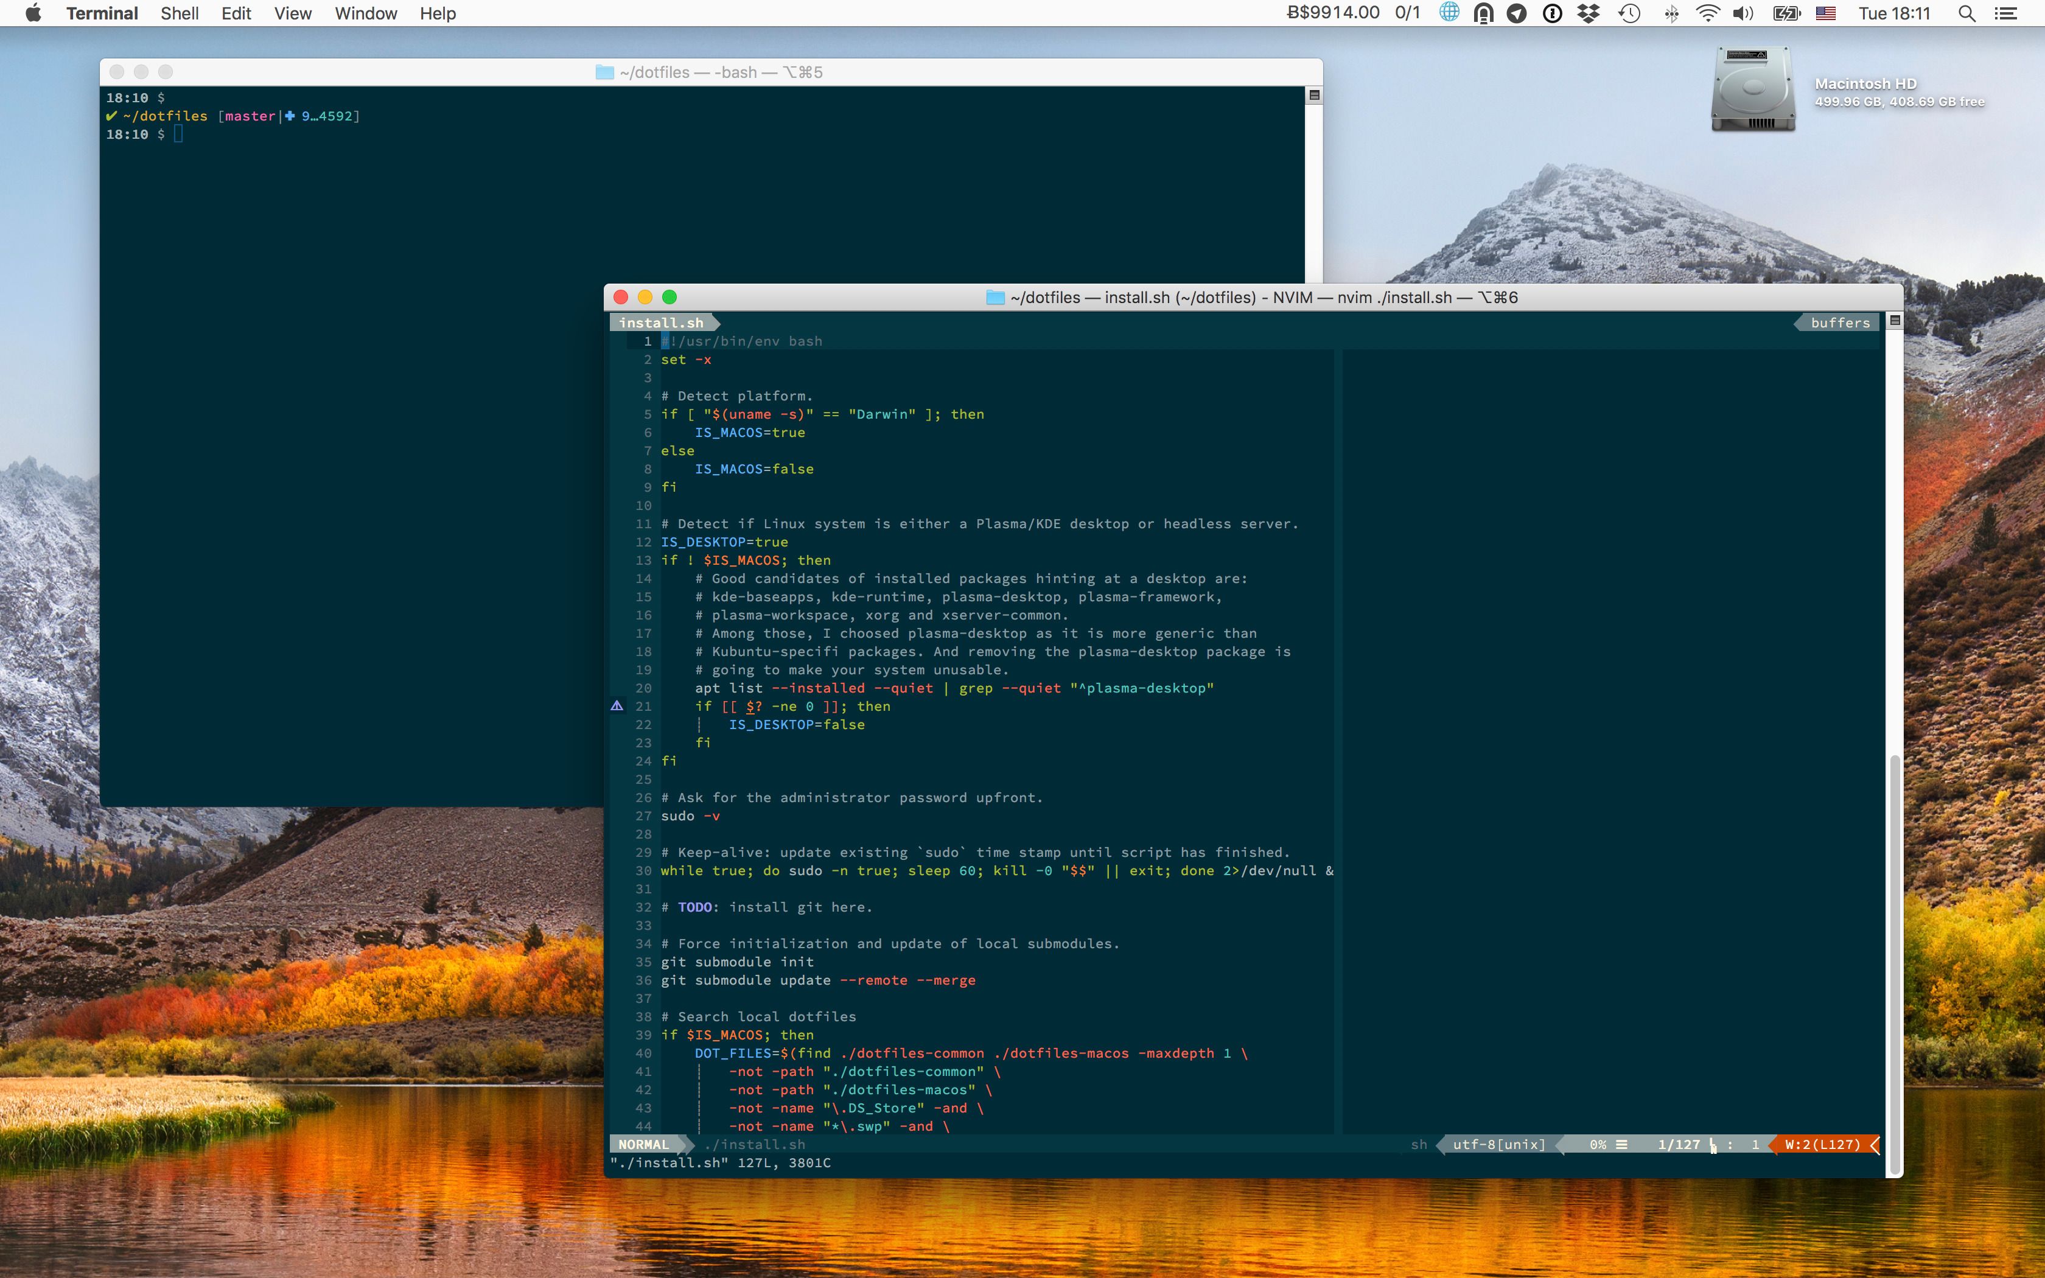The height and width of the screenshot is (1278, 2045).
Task: Click 'git submodule update --remote --merge' line
Action: [x=818, y=980]
